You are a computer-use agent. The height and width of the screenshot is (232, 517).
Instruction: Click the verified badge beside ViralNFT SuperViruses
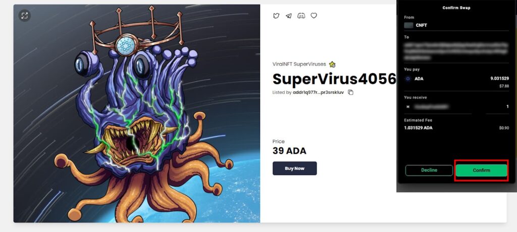332,64
